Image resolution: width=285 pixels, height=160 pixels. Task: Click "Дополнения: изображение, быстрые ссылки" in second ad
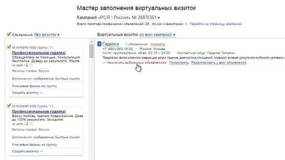(46, 137)
